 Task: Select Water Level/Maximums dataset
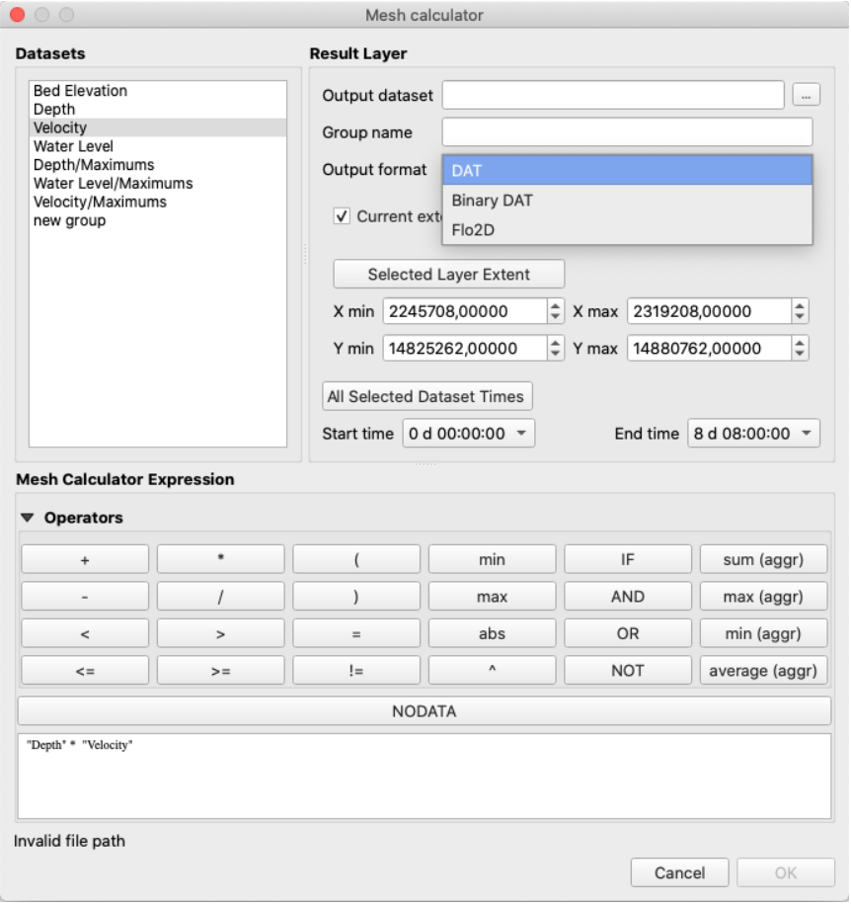pyautogui.click(x=113, y=184)
